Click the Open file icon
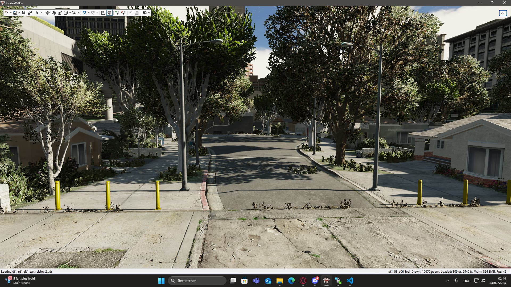 [15, 13]
